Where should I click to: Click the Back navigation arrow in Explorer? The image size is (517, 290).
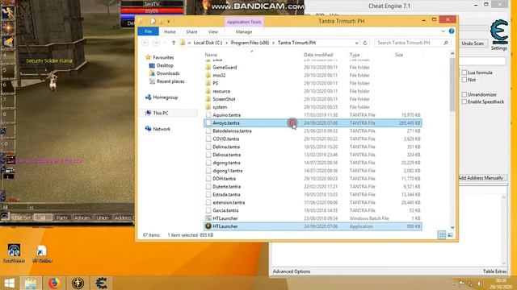click(x=145, y=43)
